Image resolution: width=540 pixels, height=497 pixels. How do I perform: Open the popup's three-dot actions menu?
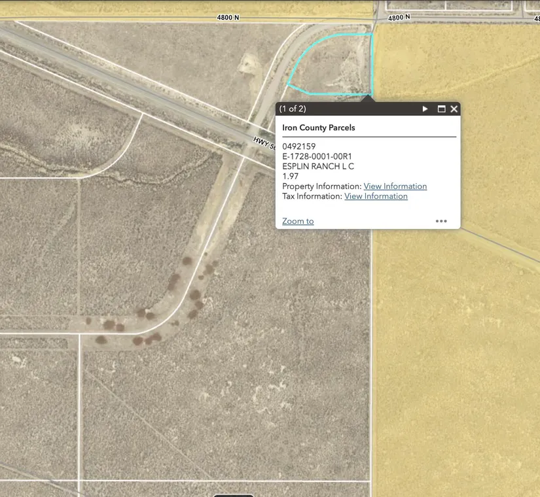(441, 221)
